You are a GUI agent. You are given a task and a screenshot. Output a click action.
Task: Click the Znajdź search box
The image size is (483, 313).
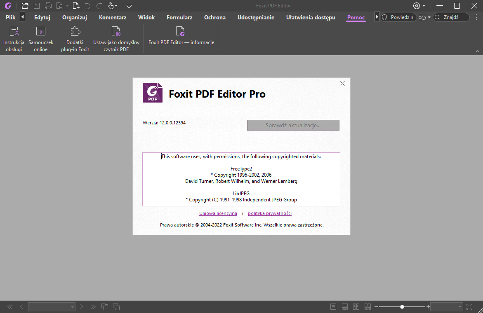(x=451, y=17)
